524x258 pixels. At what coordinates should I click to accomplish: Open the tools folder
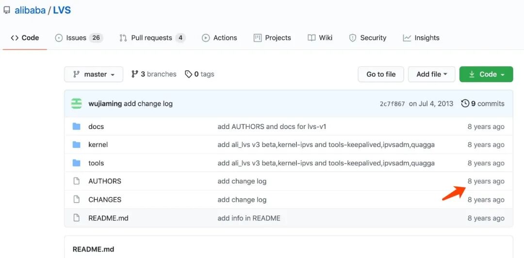tap(96, 163)
